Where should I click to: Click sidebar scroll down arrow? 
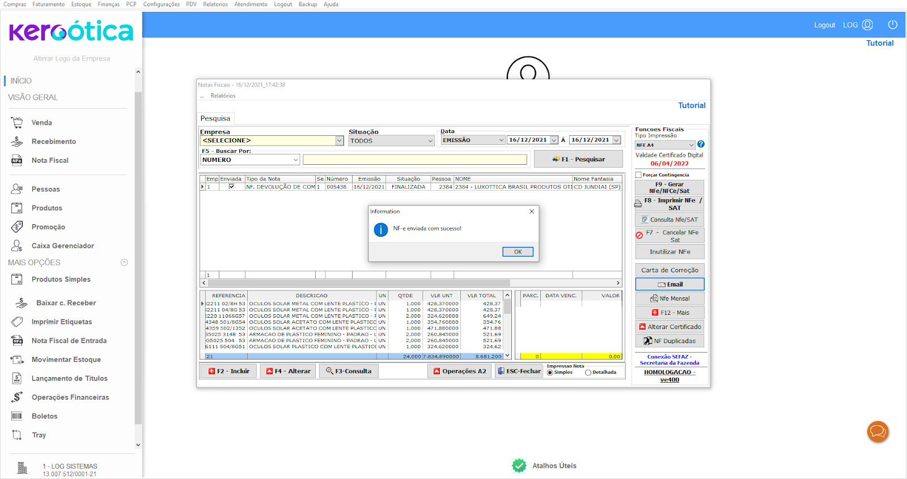coord(138,445)
